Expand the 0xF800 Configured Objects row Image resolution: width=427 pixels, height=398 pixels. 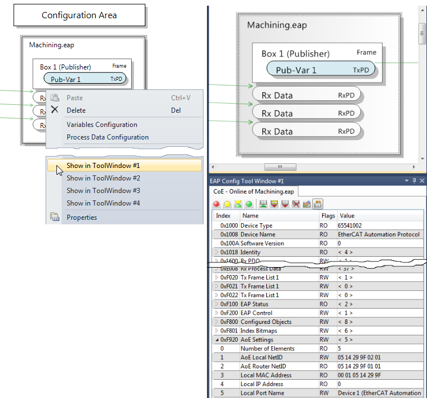217,322
